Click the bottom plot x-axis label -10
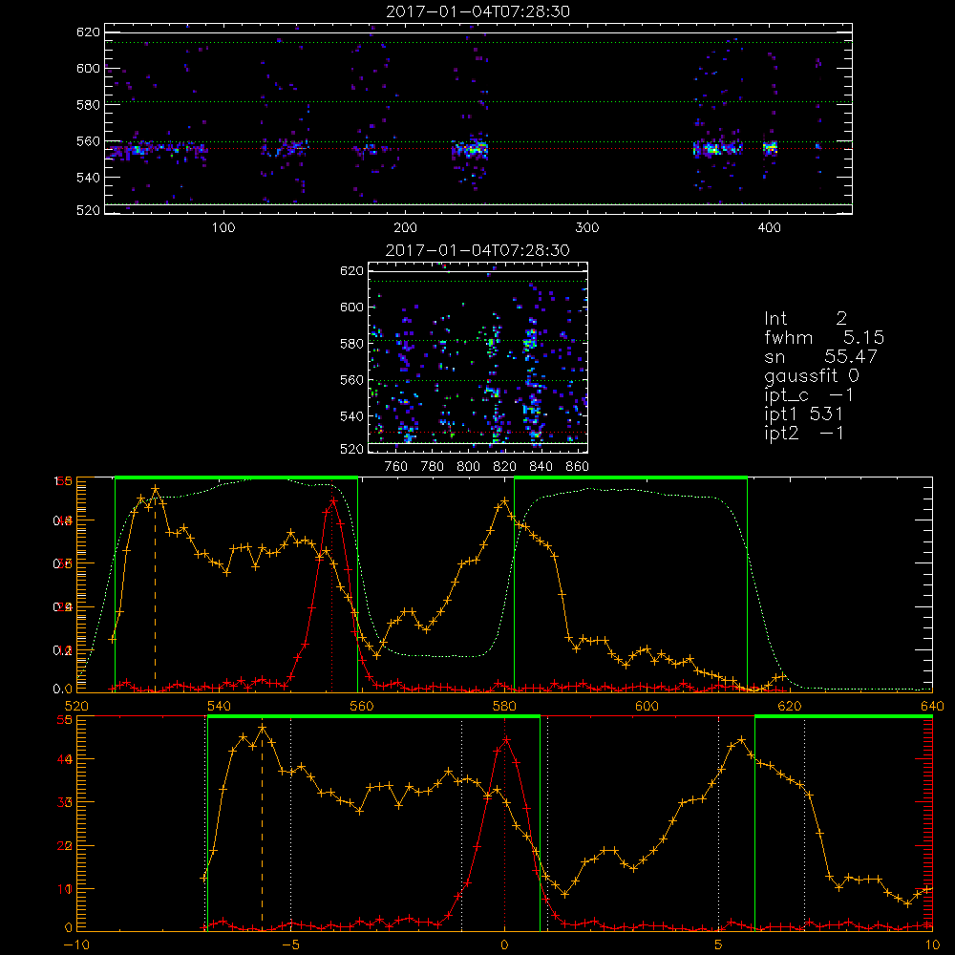 [x=76, y=945]
